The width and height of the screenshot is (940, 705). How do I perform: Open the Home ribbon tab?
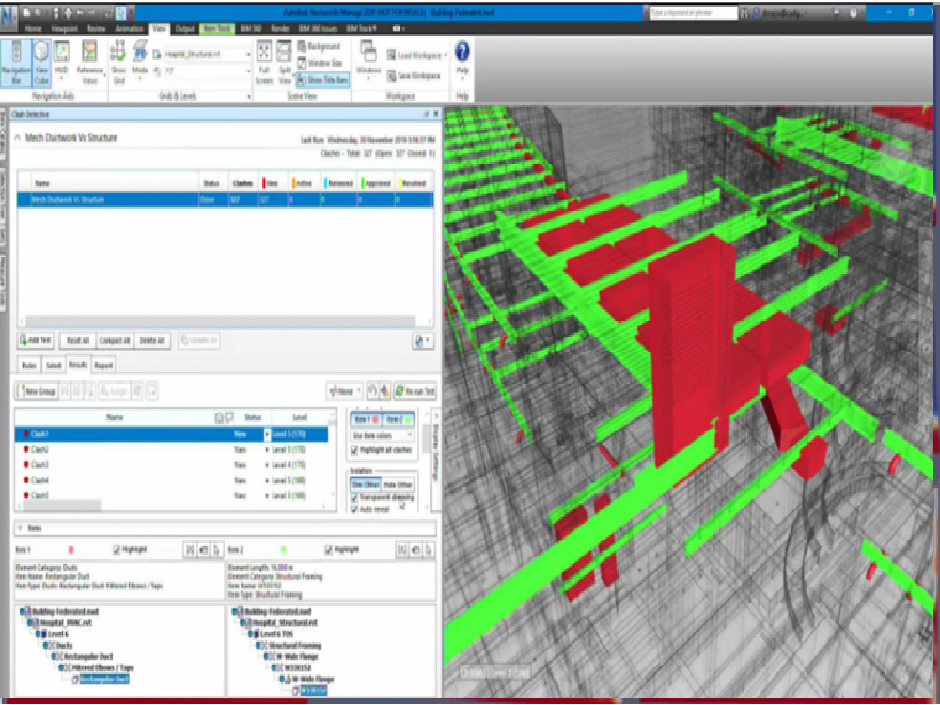[x=33, y=29]
